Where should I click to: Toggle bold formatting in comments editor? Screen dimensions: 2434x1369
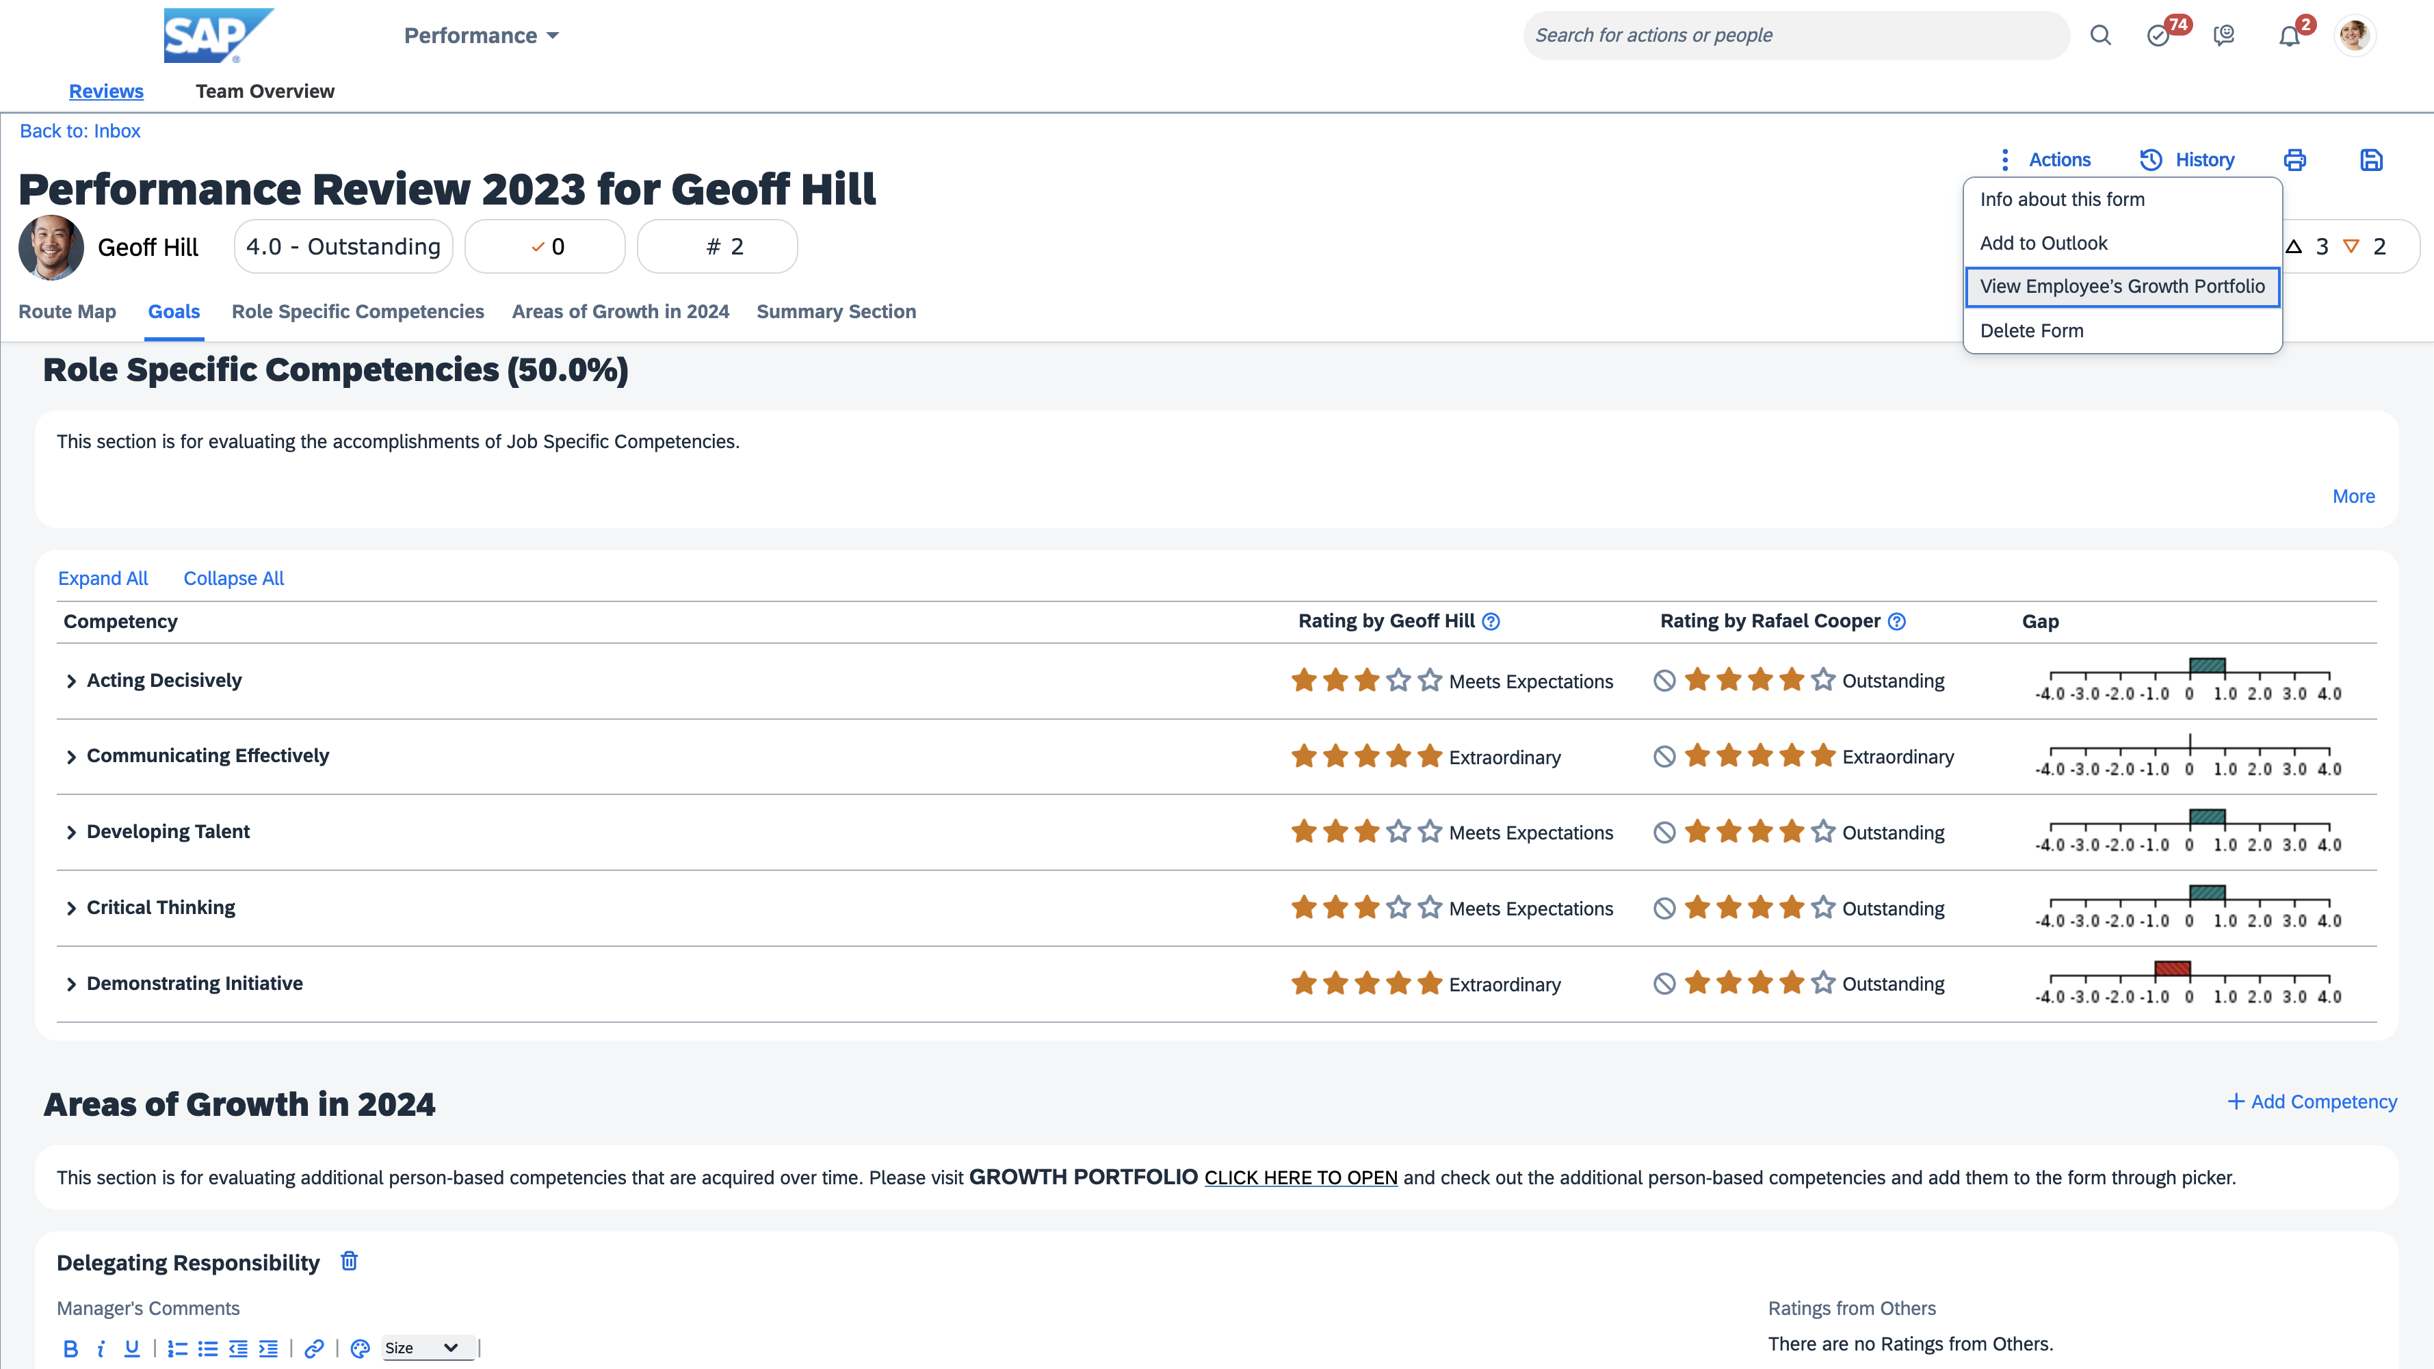coord(70,1348)
